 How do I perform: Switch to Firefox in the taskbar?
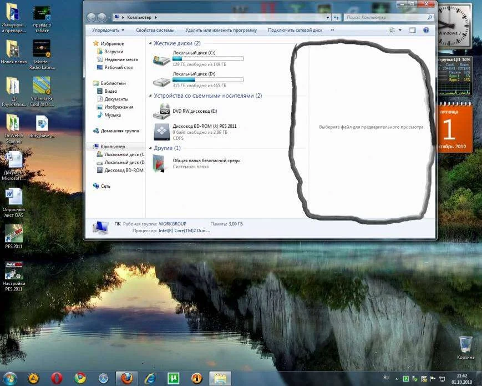pyautogui.click(x=126, y=379)
